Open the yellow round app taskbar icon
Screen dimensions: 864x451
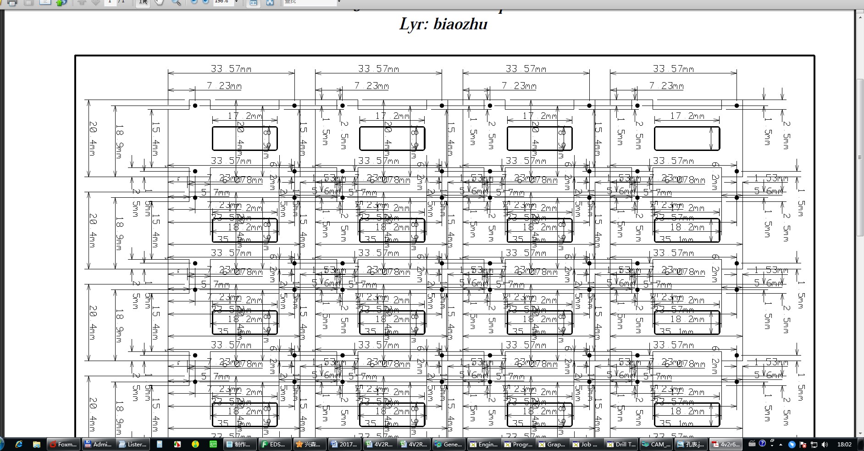pos(195,444)
